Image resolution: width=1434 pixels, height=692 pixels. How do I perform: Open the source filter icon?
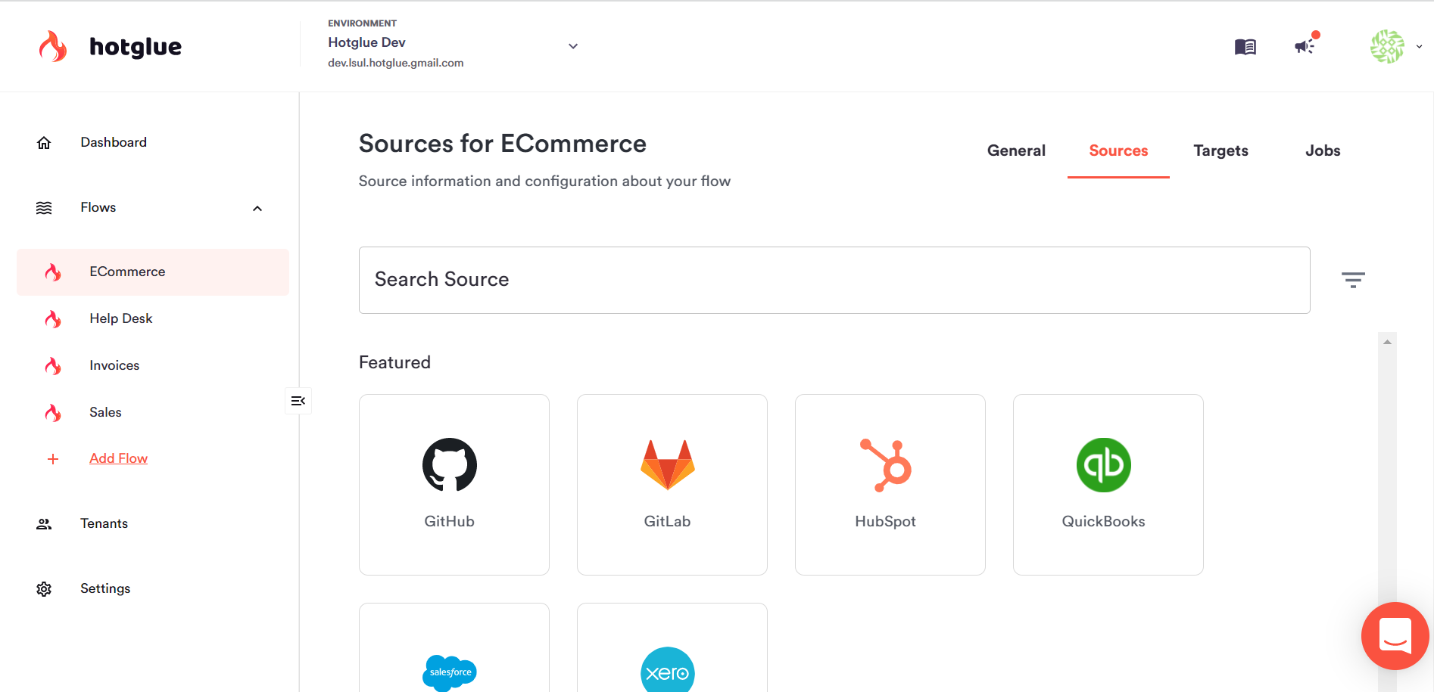pyautogui.click(x=1353, y=280)
